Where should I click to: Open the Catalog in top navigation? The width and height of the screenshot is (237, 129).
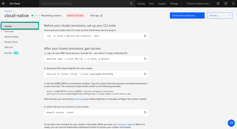click(x=141, y=4)
